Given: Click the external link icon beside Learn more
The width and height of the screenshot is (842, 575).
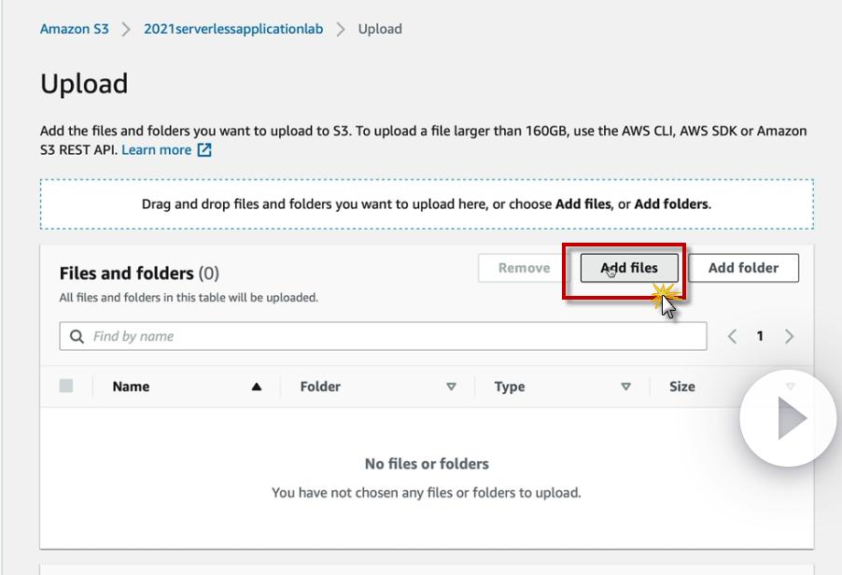Looking at the screenshot, I should 204,150.
